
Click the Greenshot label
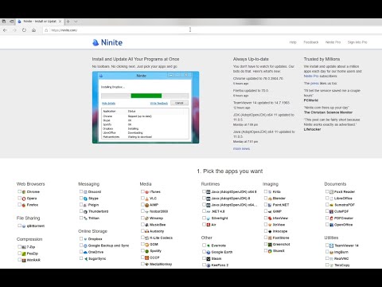click(282, 244)
